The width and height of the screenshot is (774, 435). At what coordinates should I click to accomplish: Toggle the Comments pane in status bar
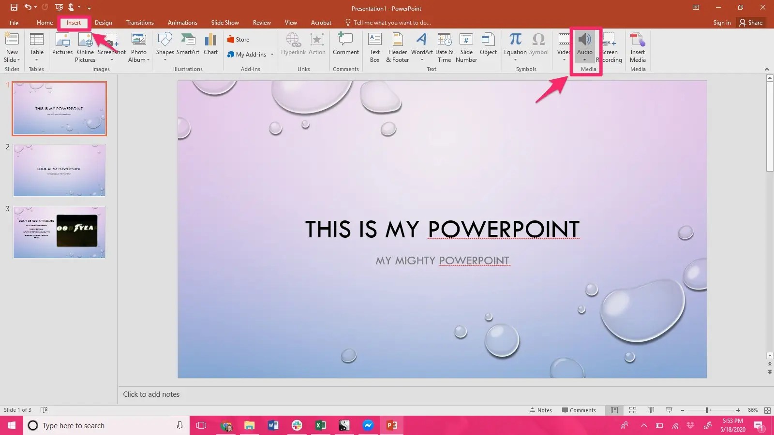pyautogui.click(x=579, y=410)
